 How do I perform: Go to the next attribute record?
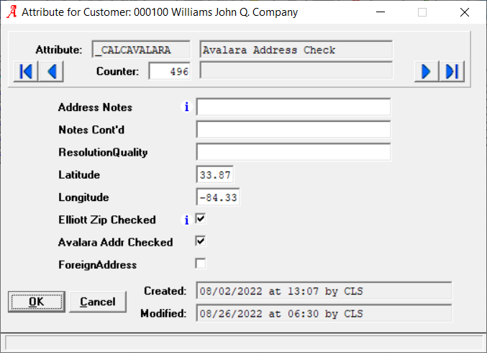point(427,71)
